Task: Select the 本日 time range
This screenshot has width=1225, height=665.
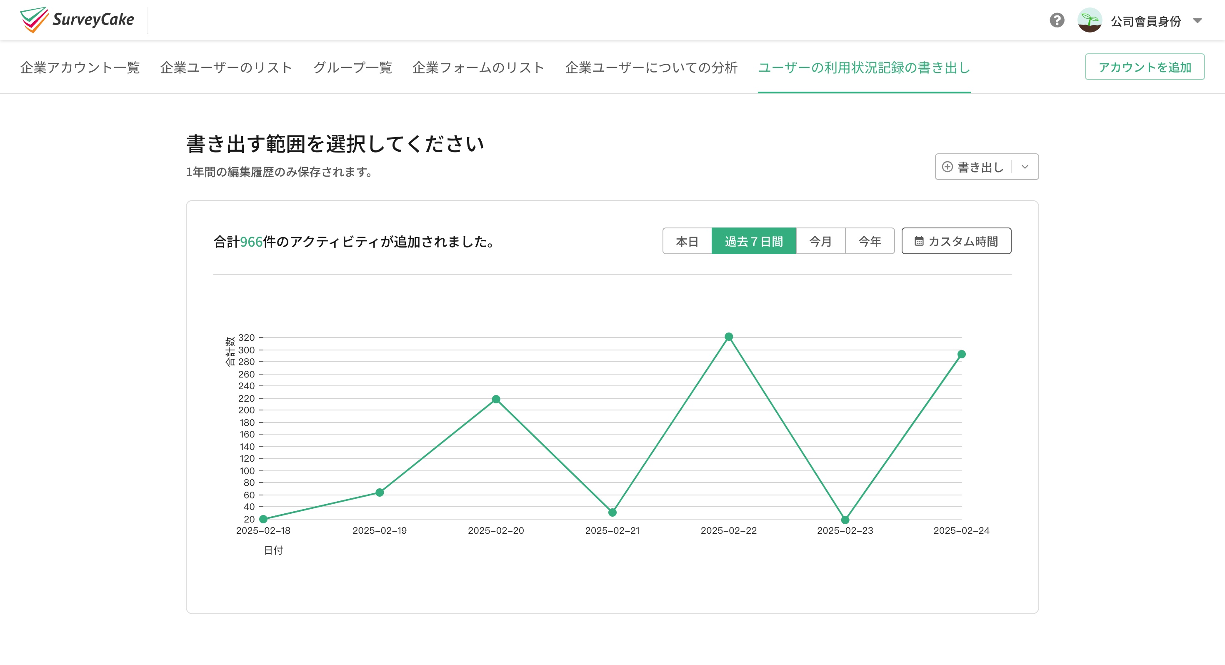Action: pos(687,241)
